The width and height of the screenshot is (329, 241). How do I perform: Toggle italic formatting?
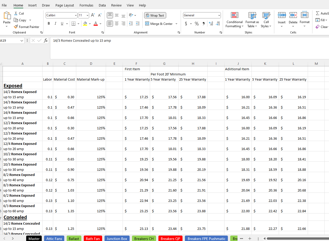55,23
